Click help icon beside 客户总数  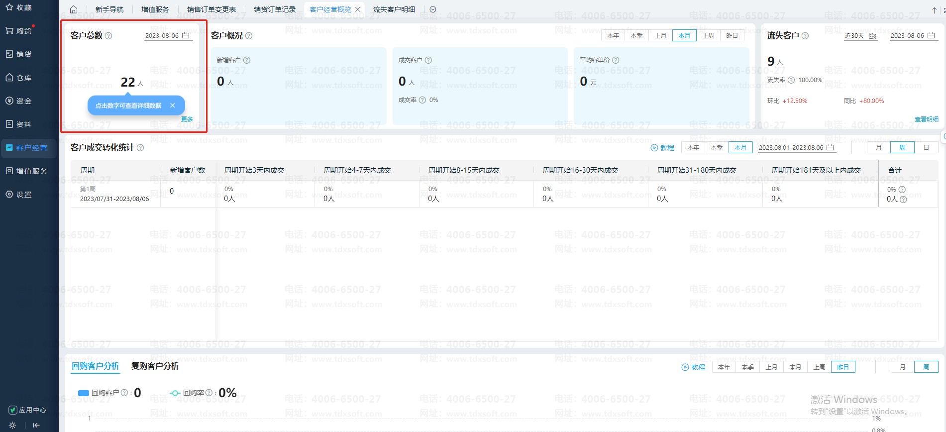[108, 36]
